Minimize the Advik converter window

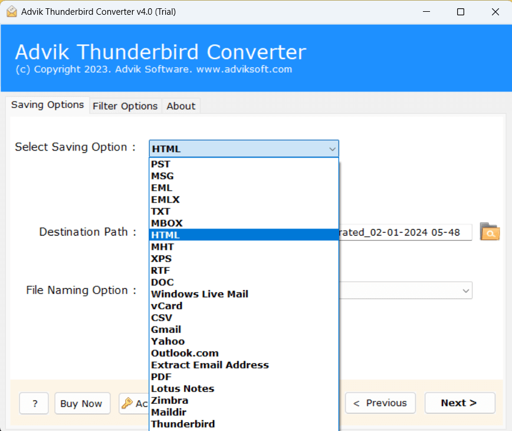(x=426, y=12)
